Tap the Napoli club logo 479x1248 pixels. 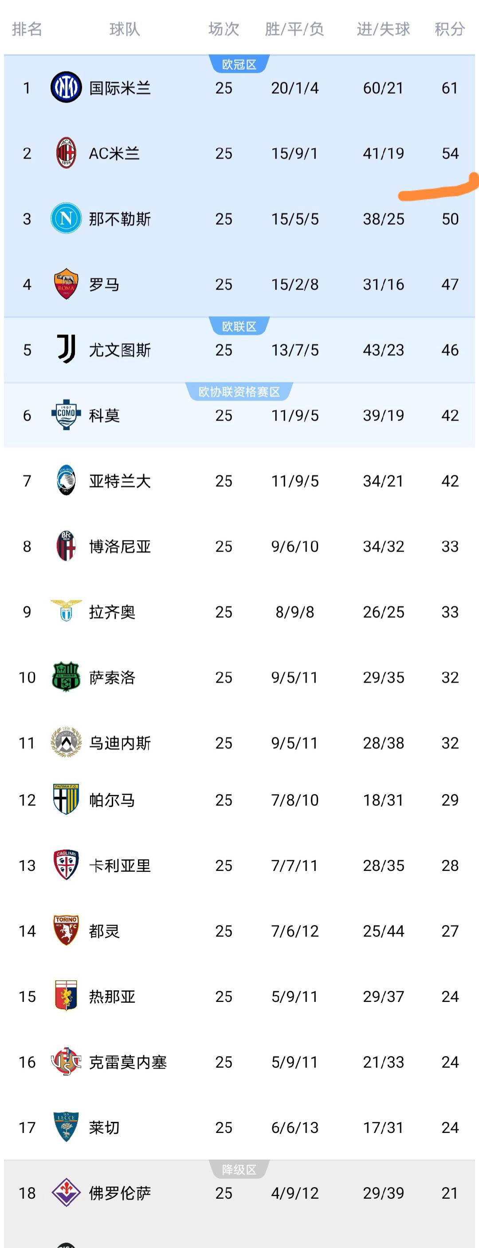66,219
